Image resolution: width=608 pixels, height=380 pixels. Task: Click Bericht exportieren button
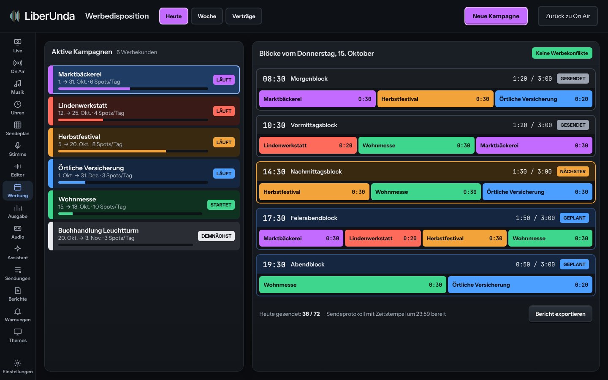coord(560,314)
